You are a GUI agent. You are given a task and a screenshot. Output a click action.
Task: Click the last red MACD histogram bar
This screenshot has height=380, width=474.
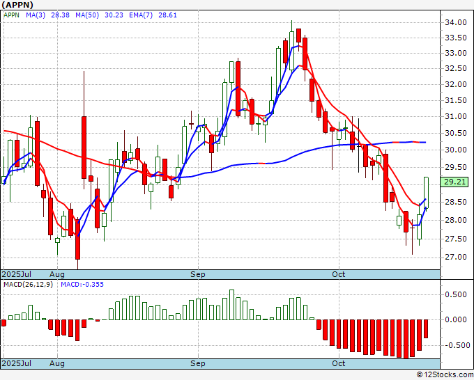[x=426, y=328]
